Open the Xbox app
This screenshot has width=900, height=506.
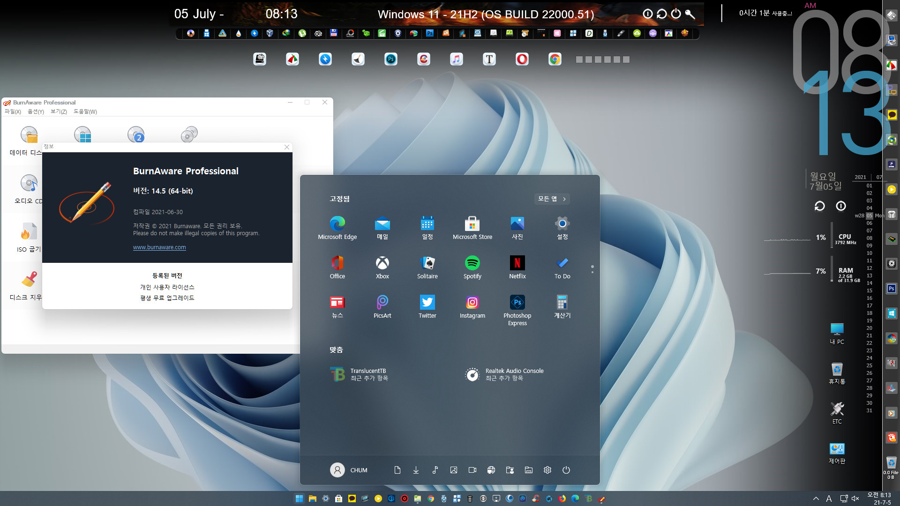(382, 267)
